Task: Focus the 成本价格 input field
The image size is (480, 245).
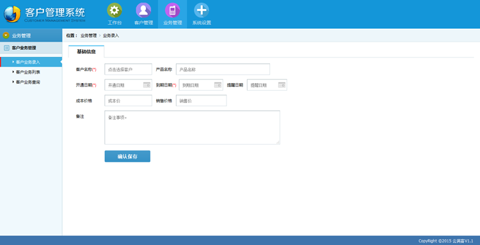Action: pos(128,100)
